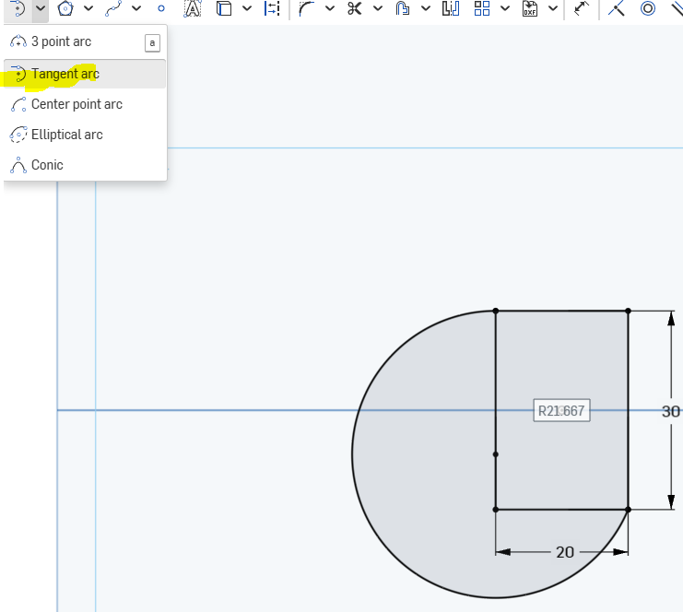The height and width of the screenshot is (612, 683).
Task: Click the arc tool icon in toolbar
Action: coord(18,9)
